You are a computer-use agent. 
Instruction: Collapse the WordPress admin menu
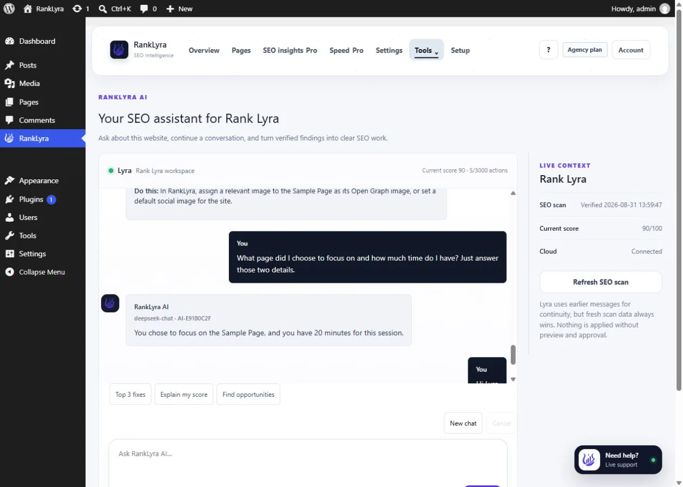coord(43,272)
